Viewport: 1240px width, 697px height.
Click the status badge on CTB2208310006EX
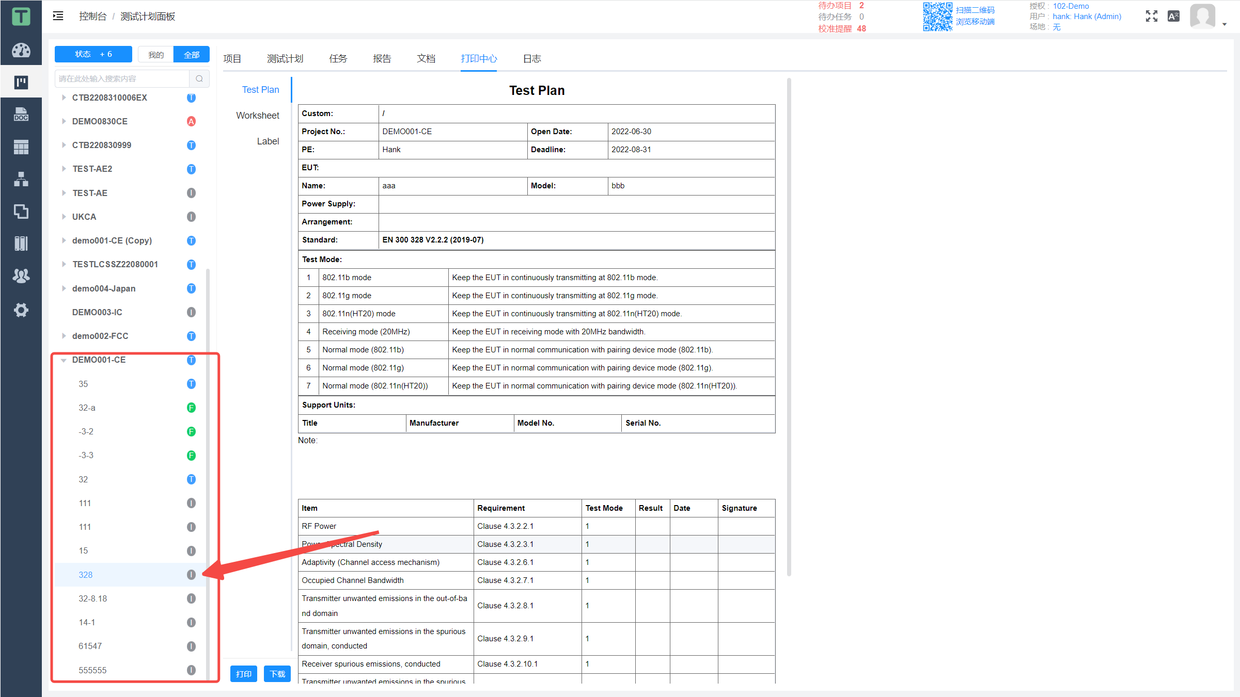191,98
